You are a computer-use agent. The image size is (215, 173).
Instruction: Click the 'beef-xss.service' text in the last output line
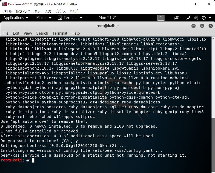[x=20, y=155]
